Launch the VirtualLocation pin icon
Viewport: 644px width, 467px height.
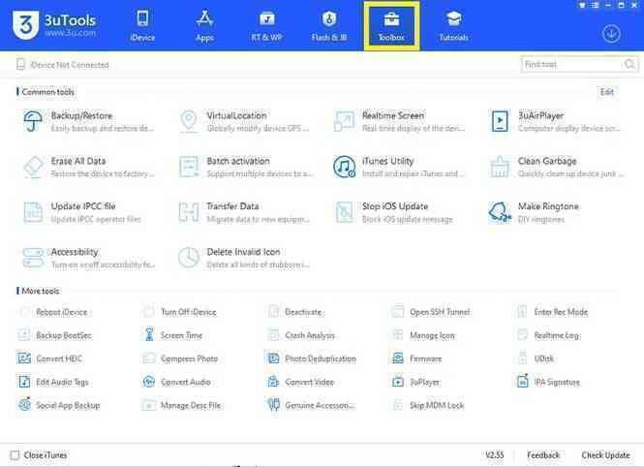pyautogui.click(x=189, y=121)
